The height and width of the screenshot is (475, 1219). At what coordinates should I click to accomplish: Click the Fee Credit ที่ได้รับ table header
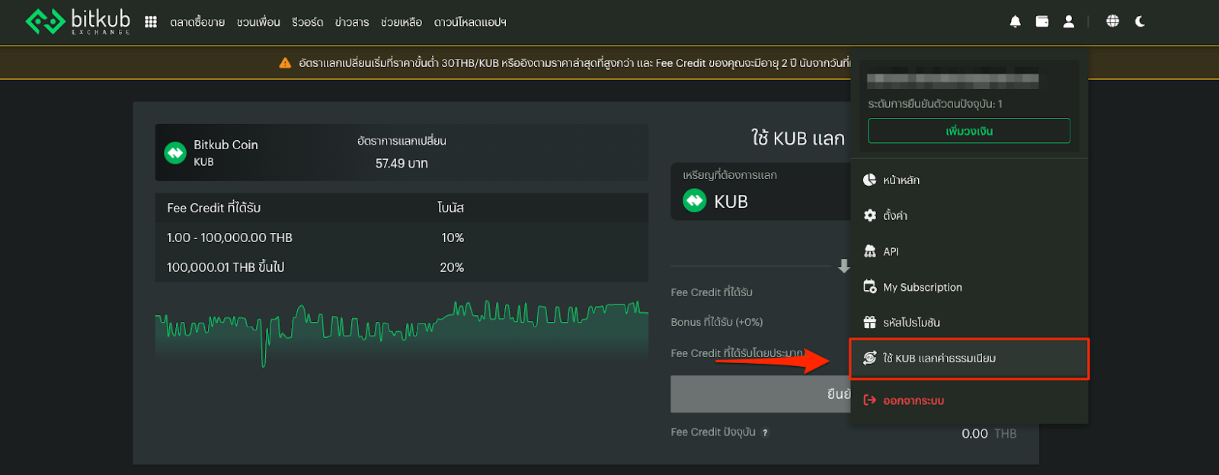pos(214,208)
